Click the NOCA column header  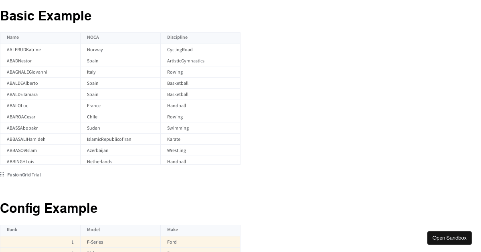93,38
